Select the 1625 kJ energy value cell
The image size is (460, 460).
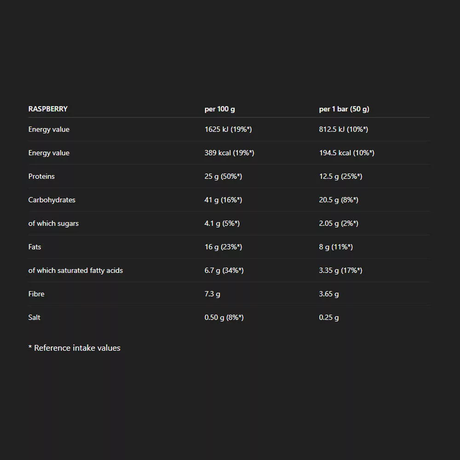point(228,129)
